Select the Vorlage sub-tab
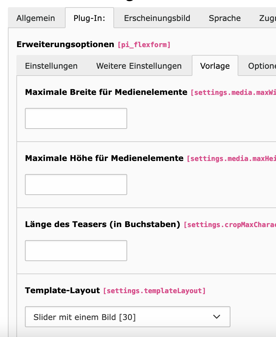 tap(215, 66)
